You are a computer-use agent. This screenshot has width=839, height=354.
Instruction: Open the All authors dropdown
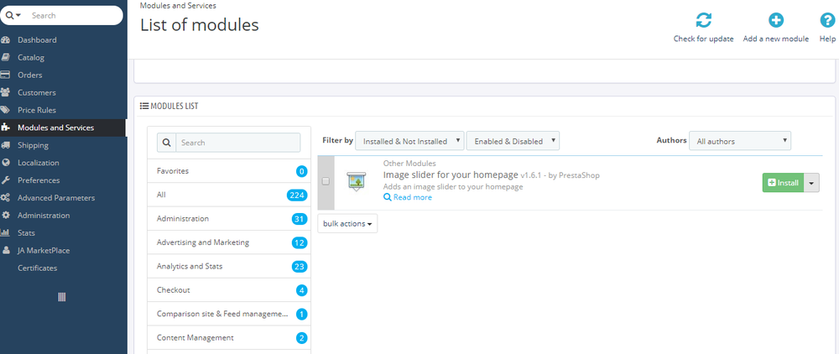740,141
